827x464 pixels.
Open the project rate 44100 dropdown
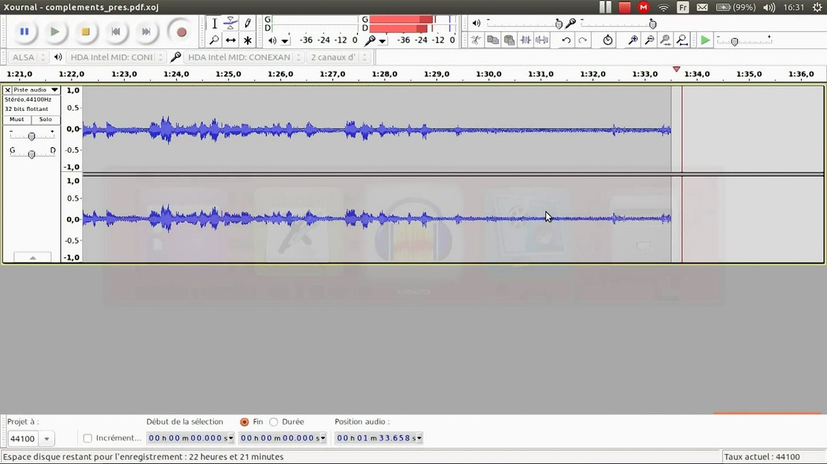pos(46,439)
